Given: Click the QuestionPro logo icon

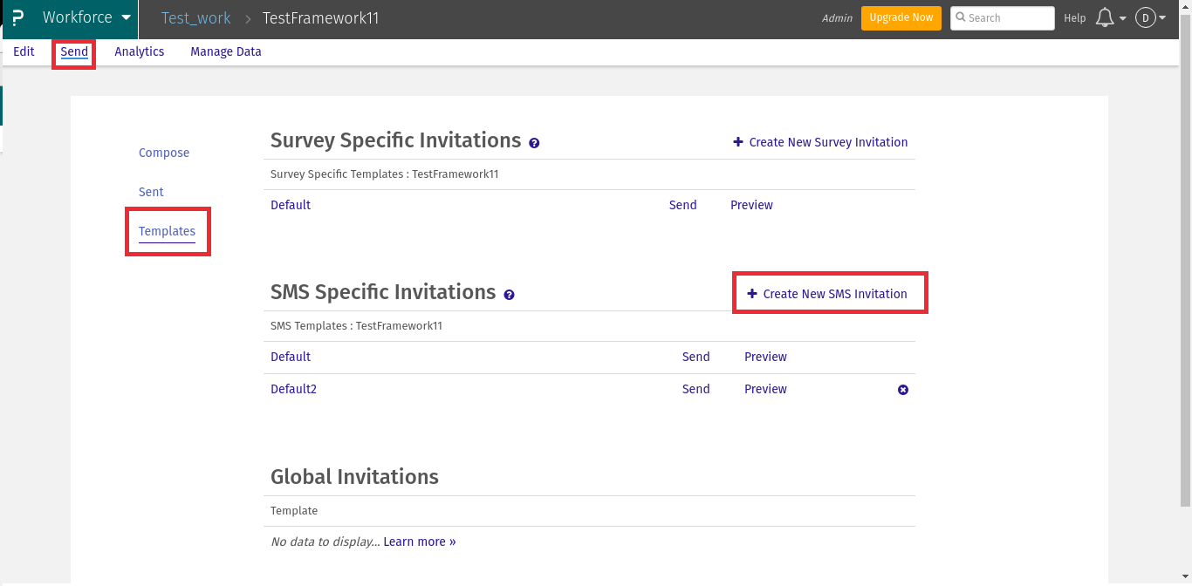Looking at the screenshot, I should (x=17, y=18).
